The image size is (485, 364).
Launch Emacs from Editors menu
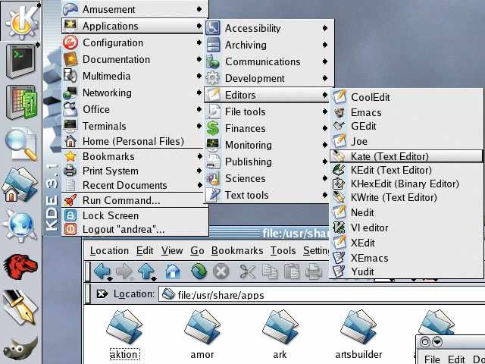[x=406, y=112]
